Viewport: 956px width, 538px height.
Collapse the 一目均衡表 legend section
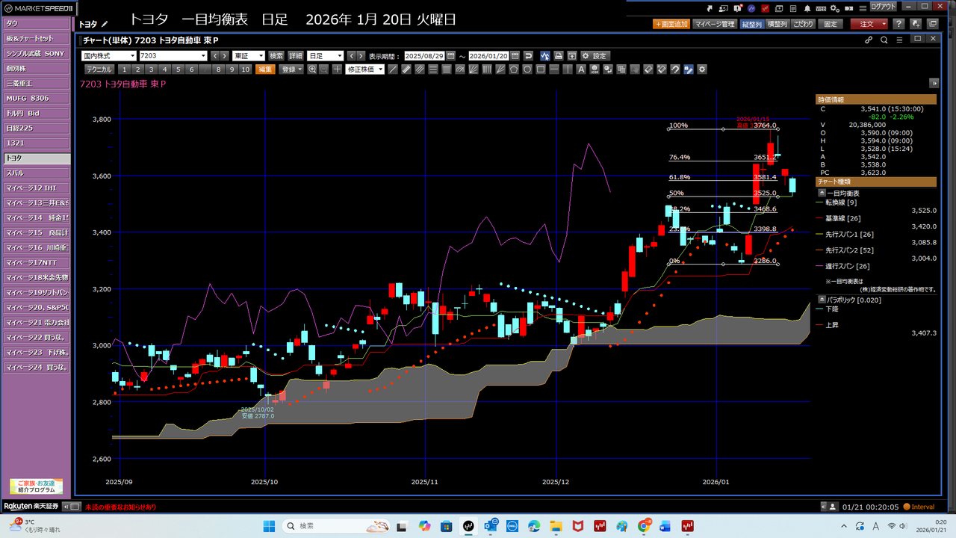822,192
